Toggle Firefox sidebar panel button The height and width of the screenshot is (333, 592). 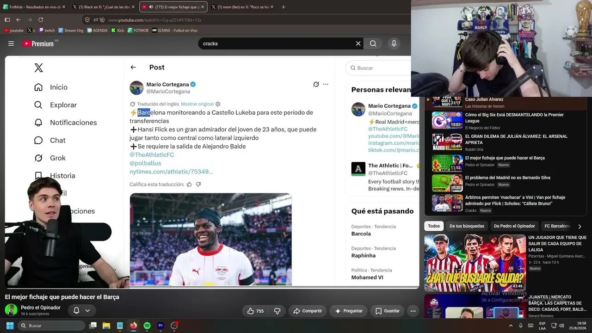tap(7, 20)
